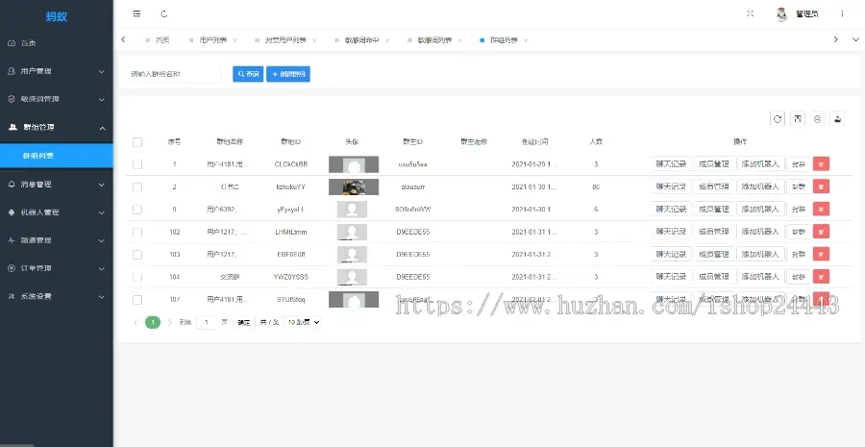Collapse the sidebar with the hamburger icon

[136, 14]
